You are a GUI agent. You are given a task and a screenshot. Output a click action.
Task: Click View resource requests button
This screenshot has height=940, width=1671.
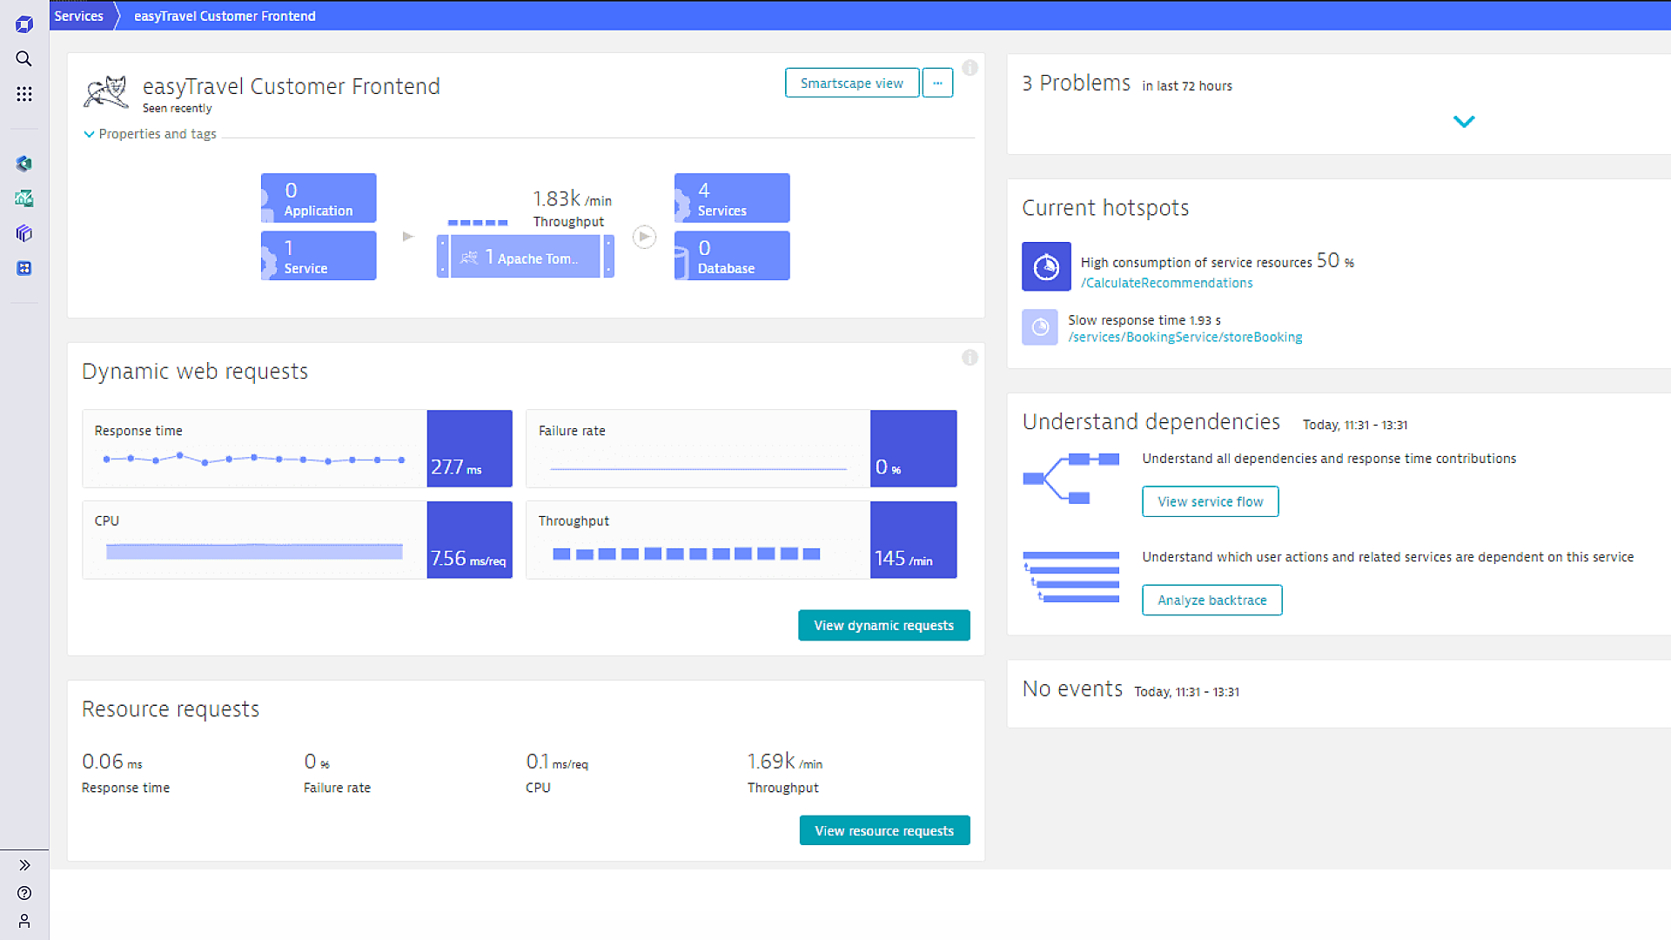click(x=884, y=831)
